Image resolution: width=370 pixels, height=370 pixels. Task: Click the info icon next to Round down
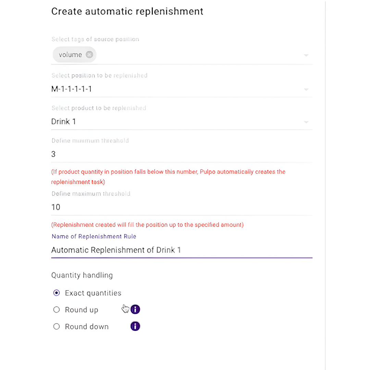coord(135,326)
